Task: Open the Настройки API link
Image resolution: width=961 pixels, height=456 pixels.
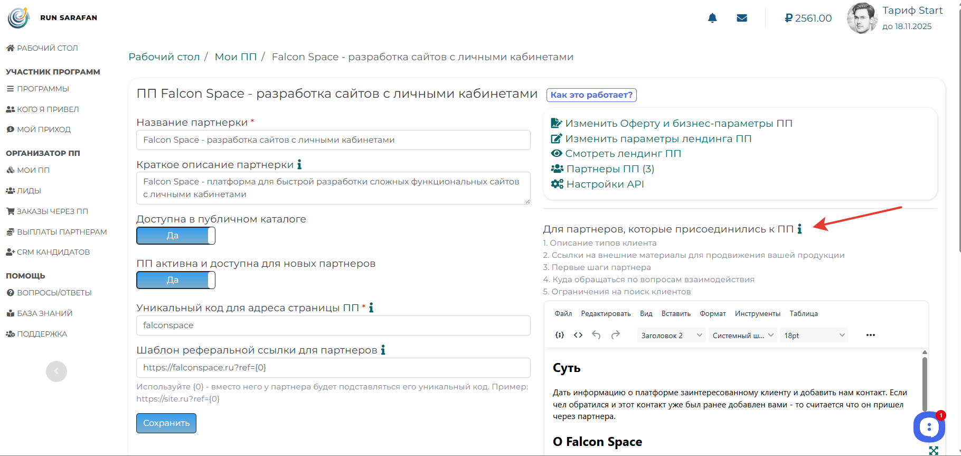Action: 605,184
